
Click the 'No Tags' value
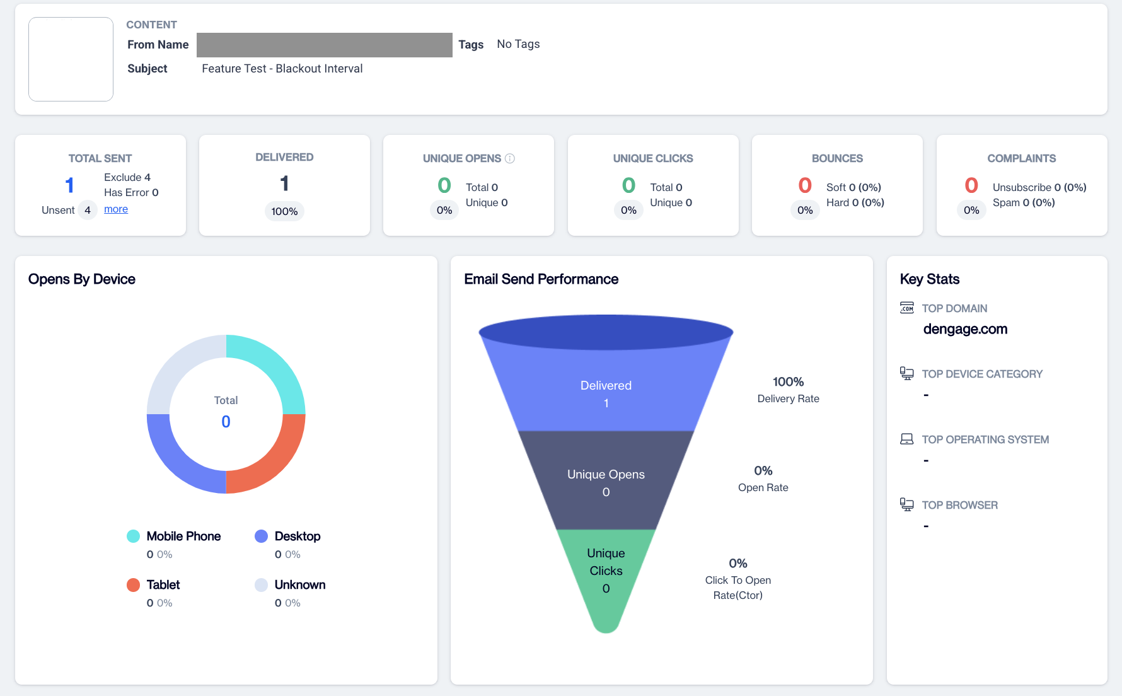pos(518,44)
